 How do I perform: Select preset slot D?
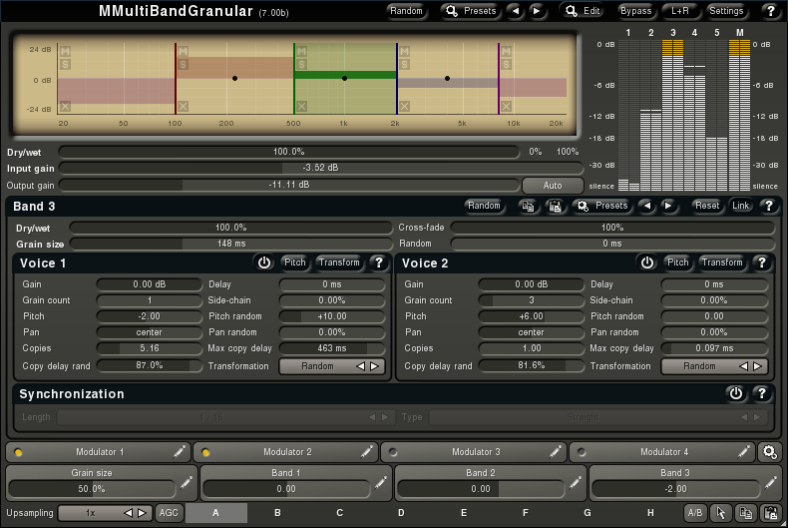click(401, 513)
